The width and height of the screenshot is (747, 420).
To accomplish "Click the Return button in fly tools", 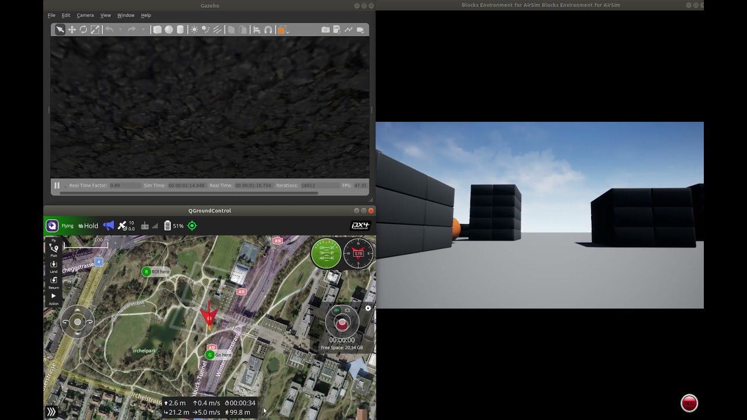I will pos(54,282).
